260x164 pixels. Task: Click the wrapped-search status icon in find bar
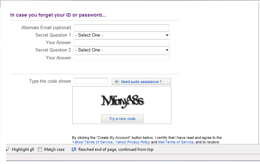click(74, 149)
